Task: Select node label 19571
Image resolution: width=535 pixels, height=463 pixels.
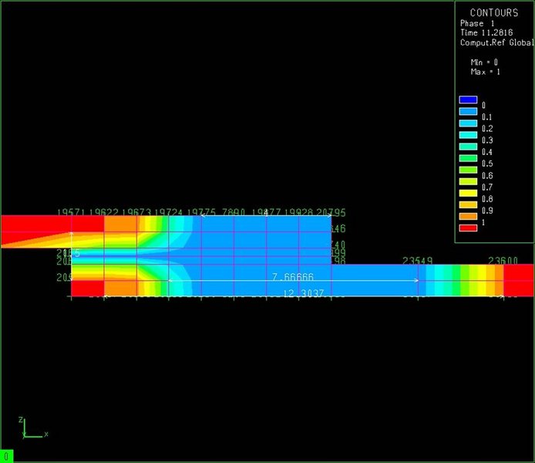Action: click(x=71, y=212)
